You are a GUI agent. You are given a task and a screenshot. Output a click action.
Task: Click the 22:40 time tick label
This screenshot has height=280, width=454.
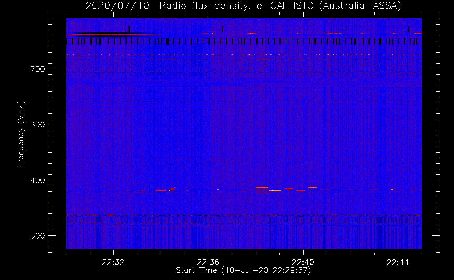pyautogui.click(x=303, y=262)
